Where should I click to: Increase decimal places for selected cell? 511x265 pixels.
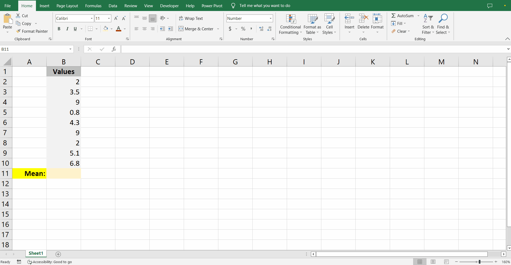[x=261, y=29]
